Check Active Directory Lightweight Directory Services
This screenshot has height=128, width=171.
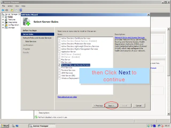[59, 46]
